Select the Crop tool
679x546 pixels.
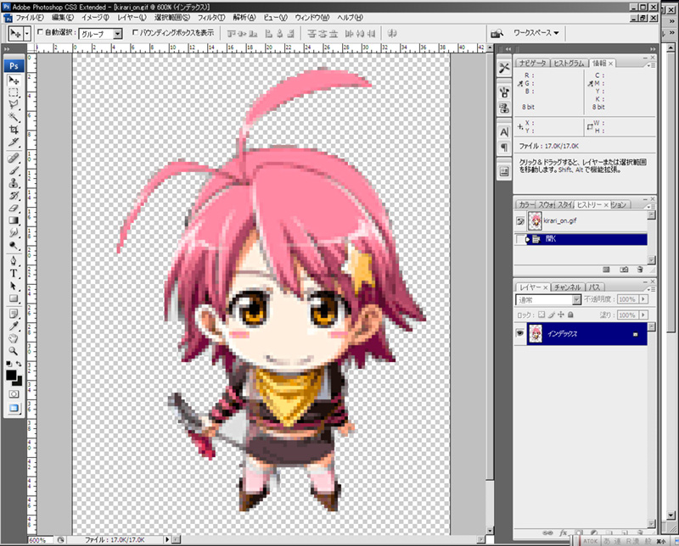[x=14, y=130]
